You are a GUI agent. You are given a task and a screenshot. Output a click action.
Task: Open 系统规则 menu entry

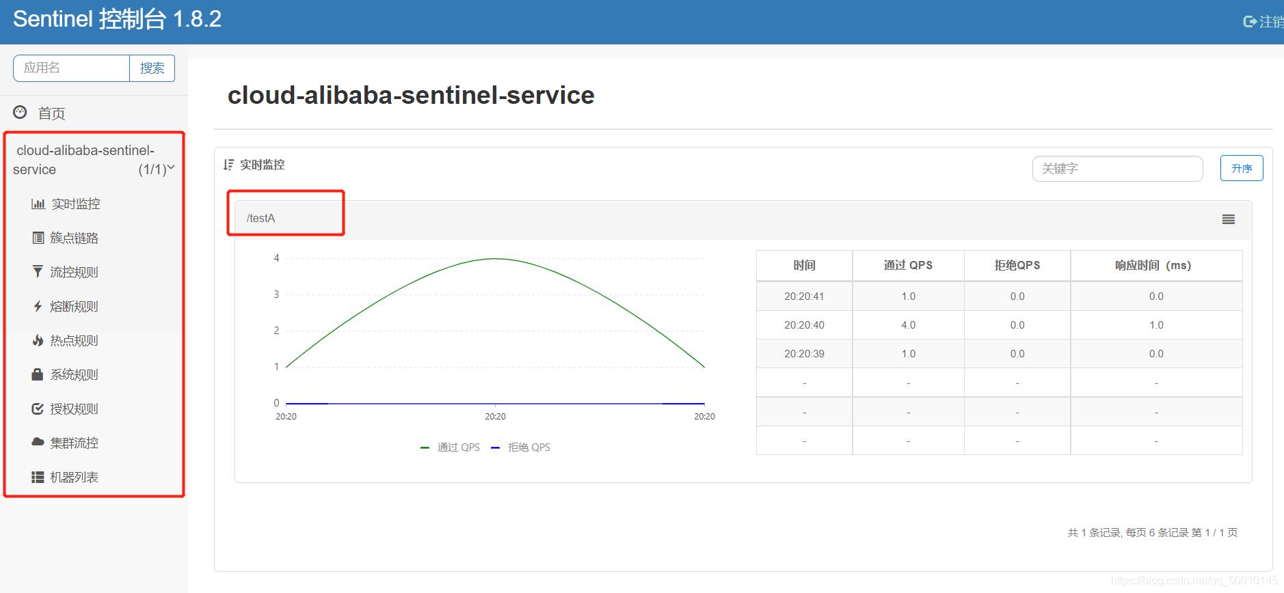(x=75, y=374)
